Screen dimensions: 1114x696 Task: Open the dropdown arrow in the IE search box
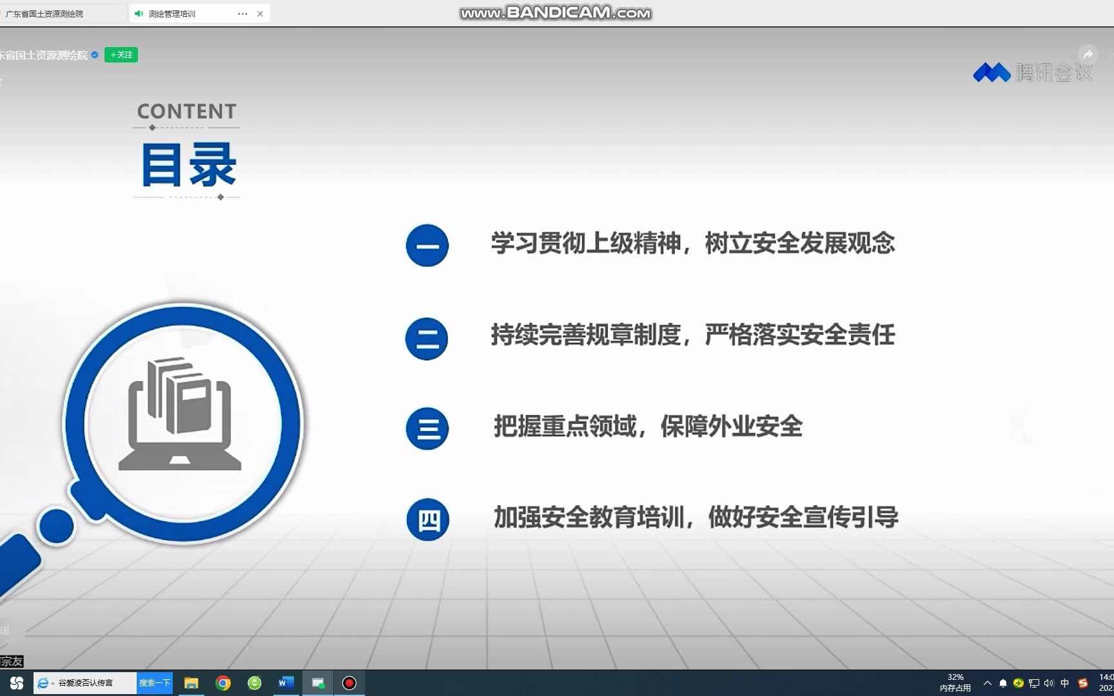[x=52, y=682]
